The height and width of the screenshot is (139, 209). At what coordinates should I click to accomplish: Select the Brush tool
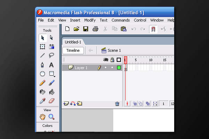[52, 83]
